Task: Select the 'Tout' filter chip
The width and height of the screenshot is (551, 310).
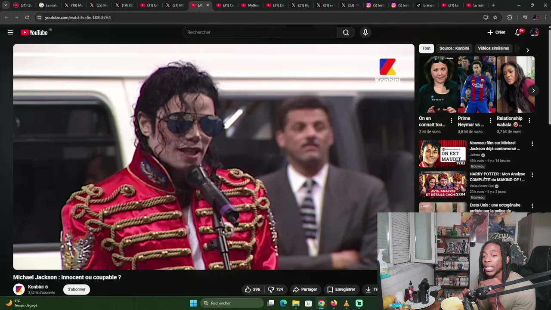Action: [426, 48]
